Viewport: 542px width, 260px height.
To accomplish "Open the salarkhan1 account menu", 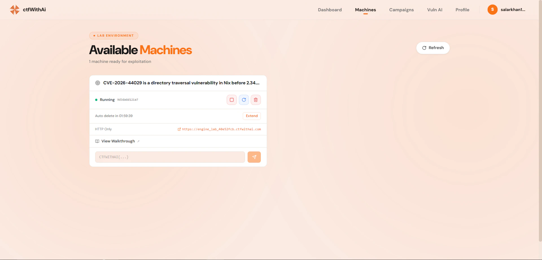I will 513,10.
